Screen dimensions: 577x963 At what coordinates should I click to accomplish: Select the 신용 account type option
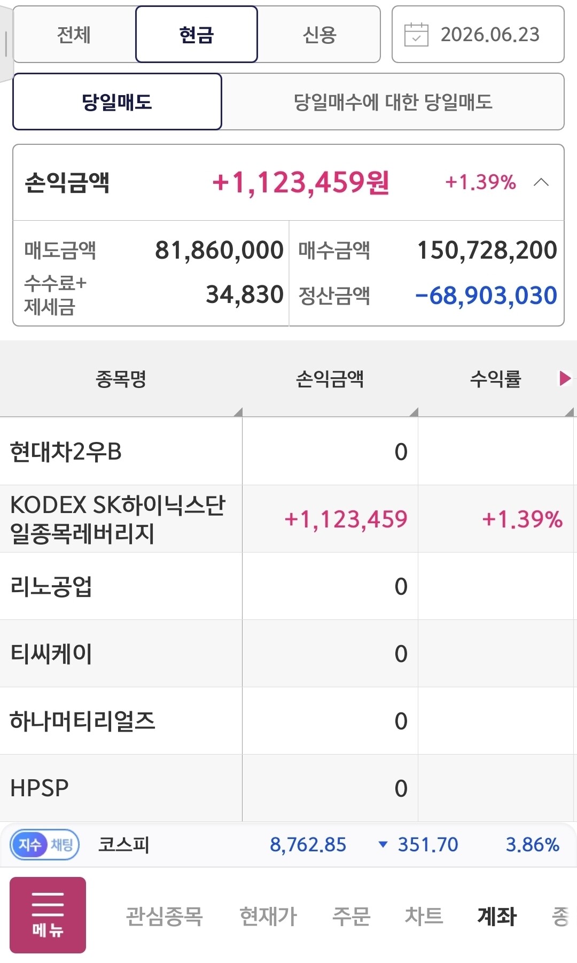pyautogui.click(x=319, y=35)
